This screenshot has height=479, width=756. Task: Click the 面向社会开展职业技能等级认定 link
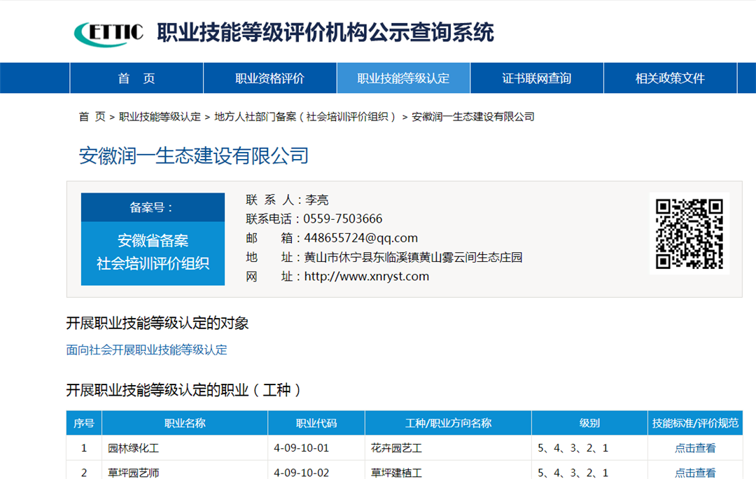tap(146, 349)
